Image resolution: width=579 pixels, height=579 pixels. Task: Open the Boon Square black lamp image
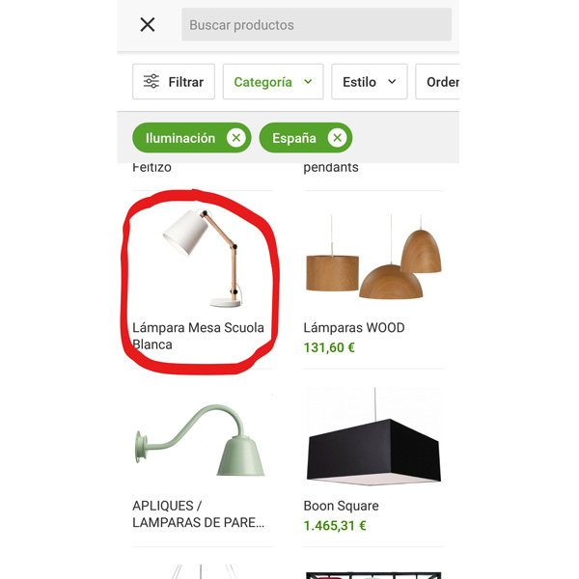click(373, 437)
